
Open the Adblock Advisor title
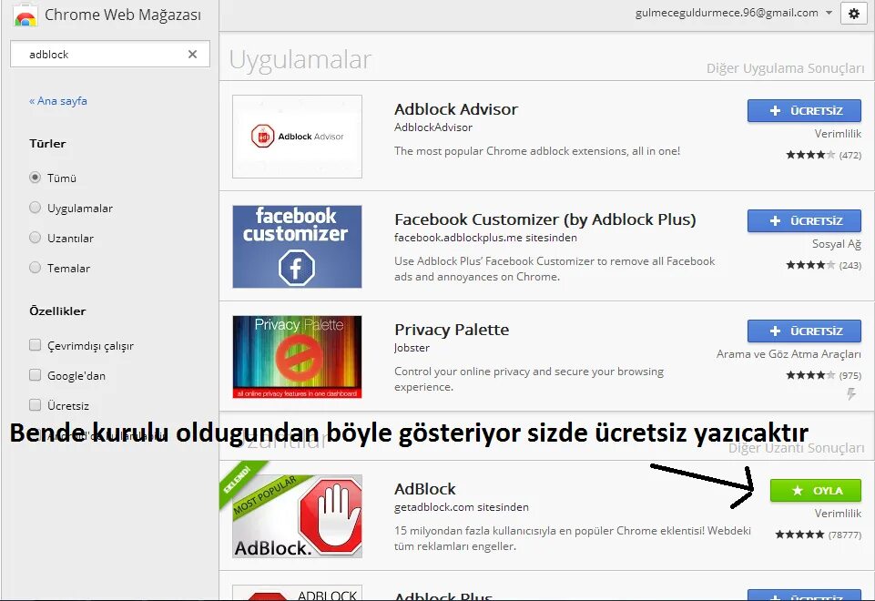coord(456,109)
